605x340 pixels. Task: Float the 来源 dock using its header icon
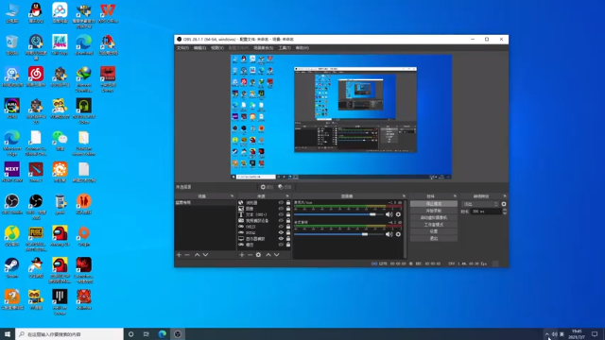pyautogui.click(x=287, y=196)
